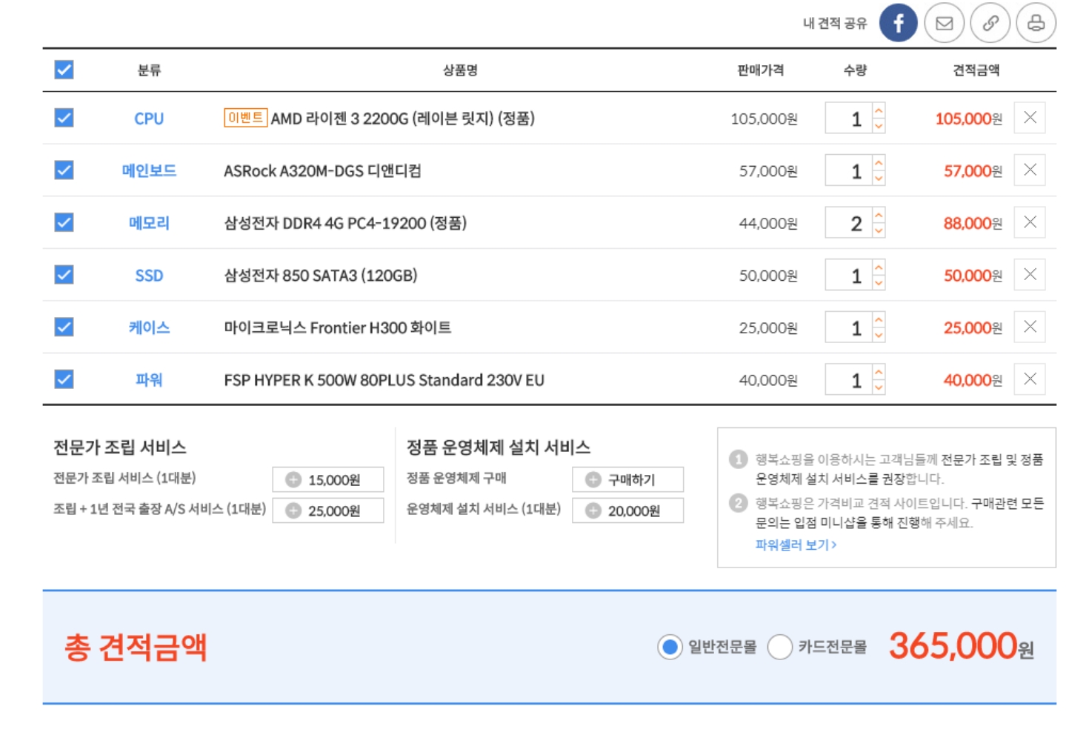The image size is (1066, 729).
Task: Increase the 케이스 quantity with up arrow
Action: (879, 320)
